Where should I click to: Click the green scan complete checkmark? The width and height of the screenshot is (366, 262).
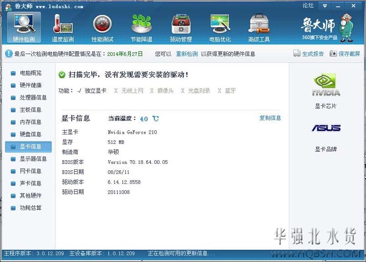click(x=62, y=75)
